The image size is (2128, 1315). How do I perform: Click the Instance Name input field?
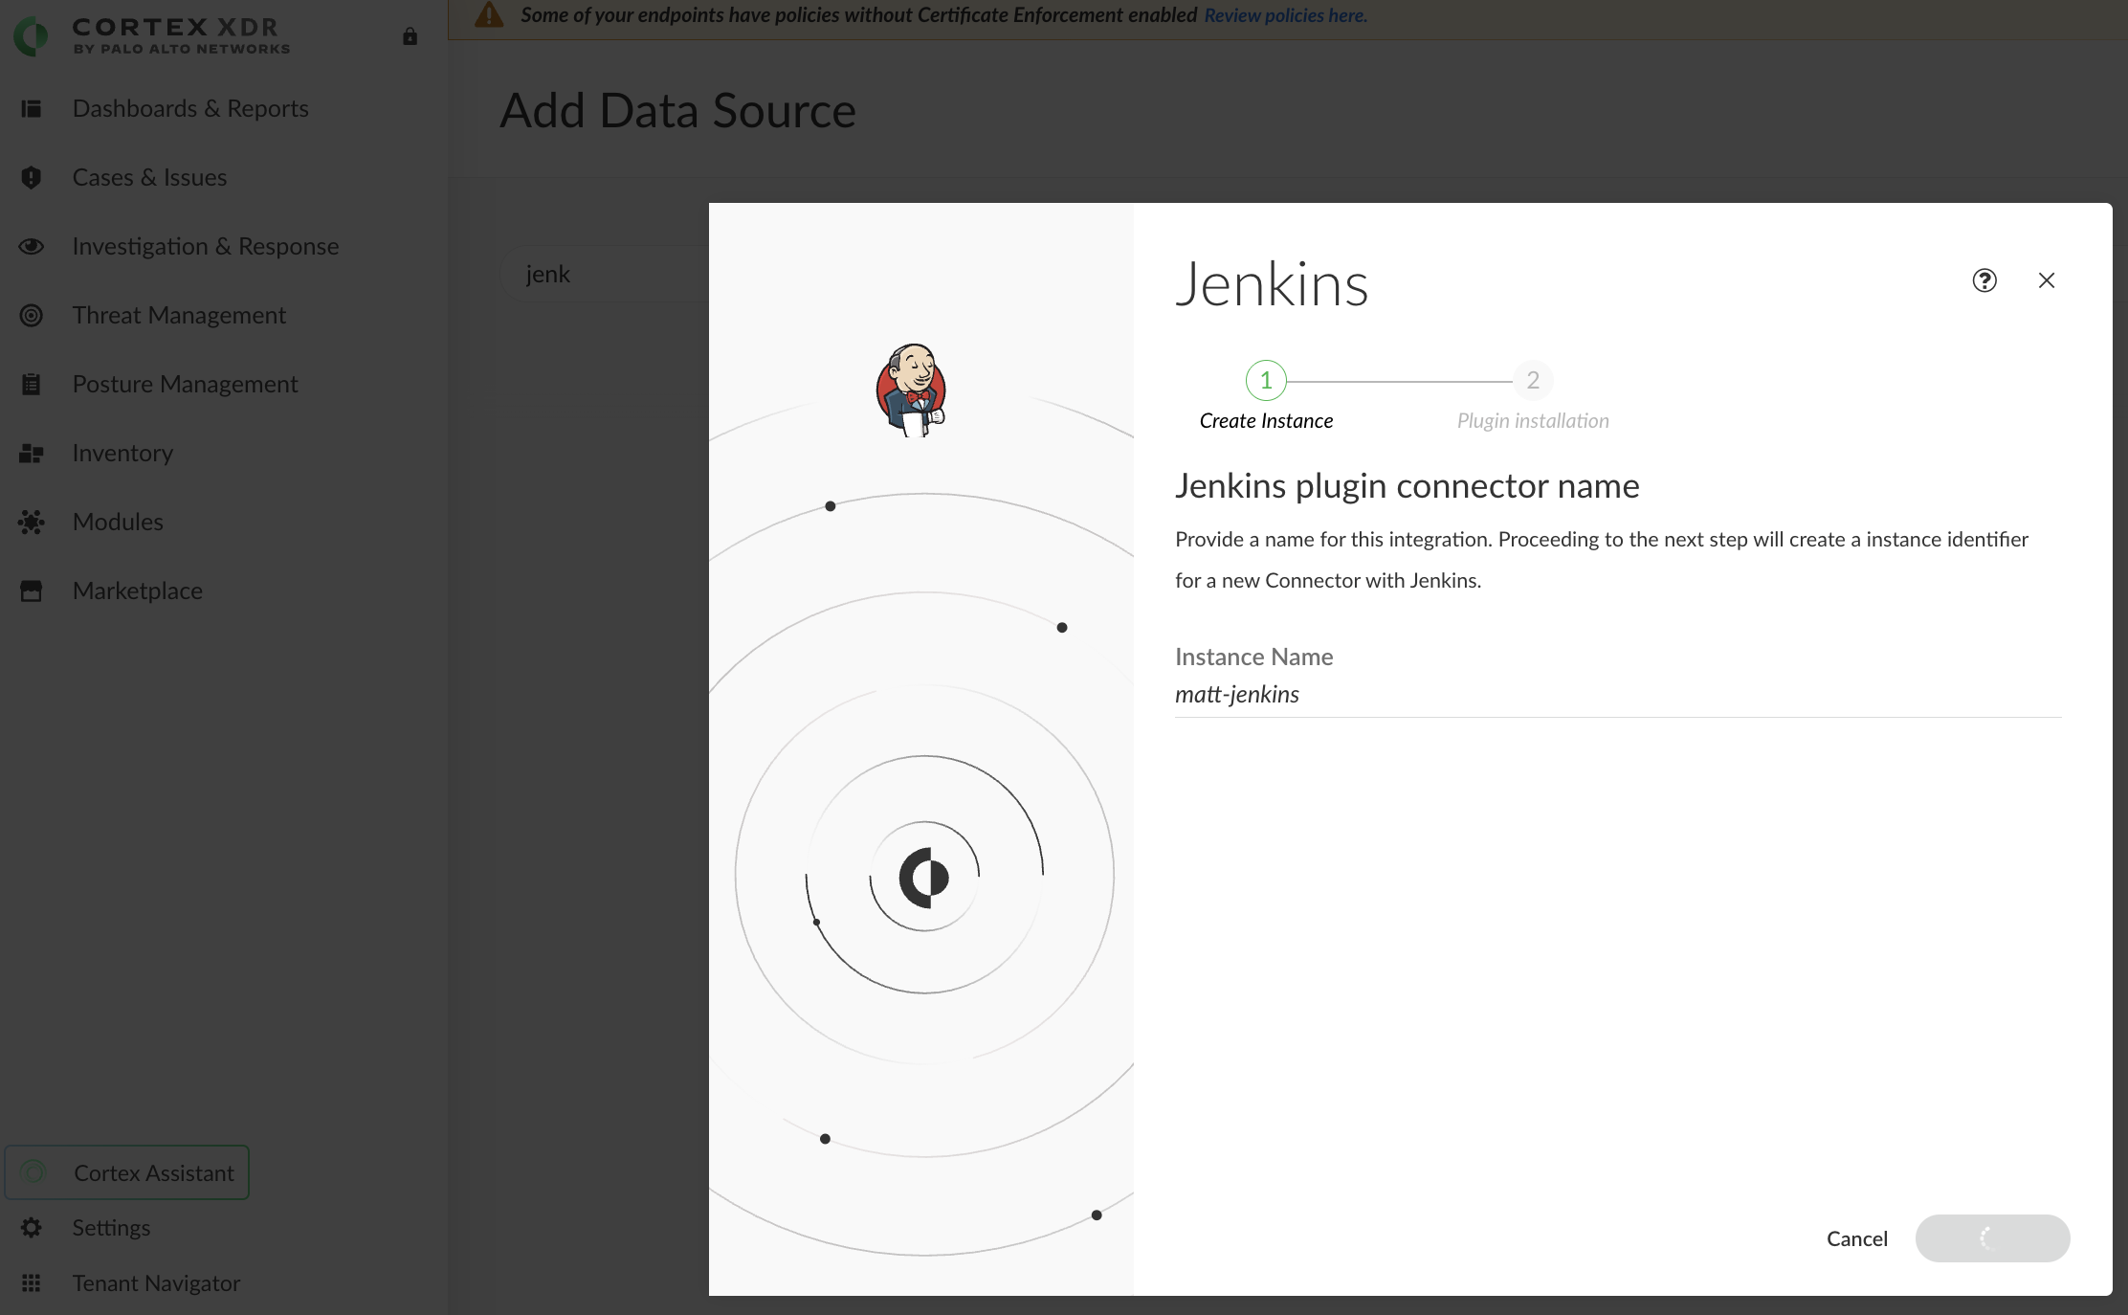(1617, 695)
